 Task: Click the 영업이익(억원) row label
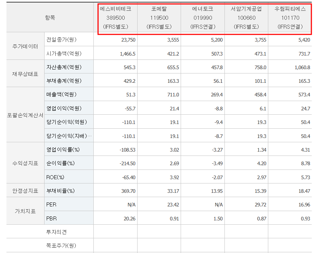pos(64,108)
